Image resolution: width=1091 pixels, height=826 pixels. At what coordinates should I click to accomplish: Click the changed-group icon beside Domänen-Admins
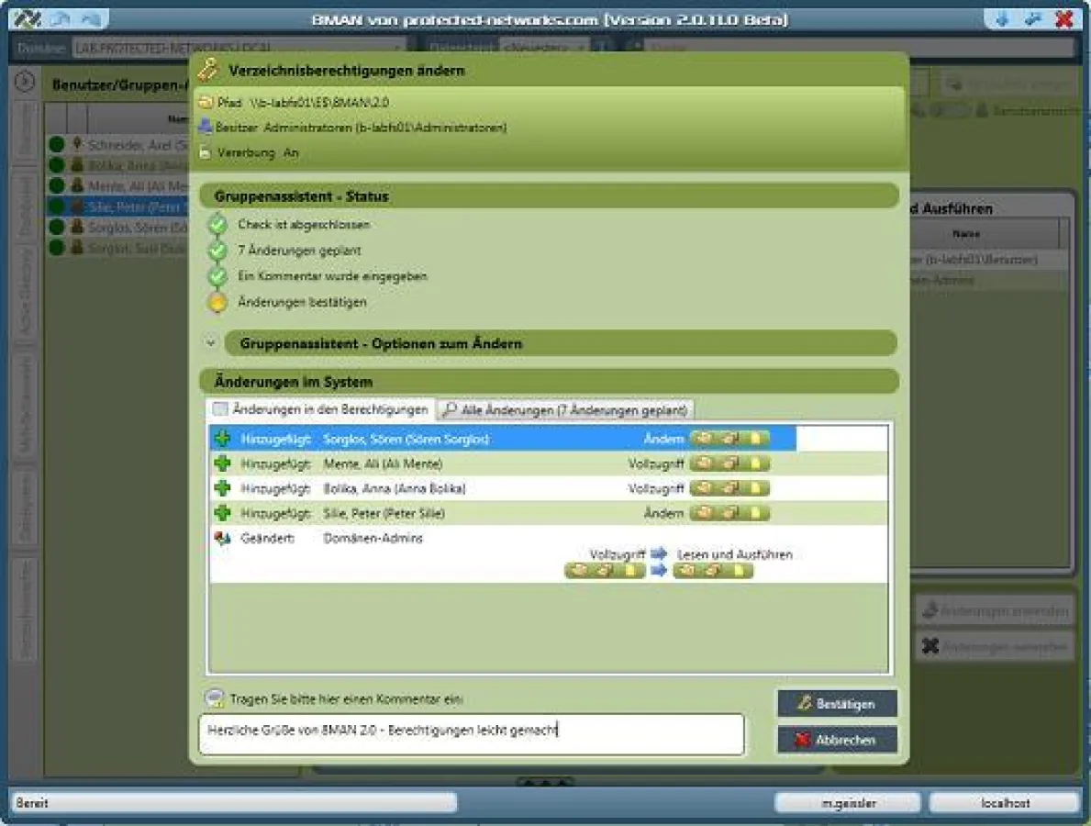click(x=222, y=539)
